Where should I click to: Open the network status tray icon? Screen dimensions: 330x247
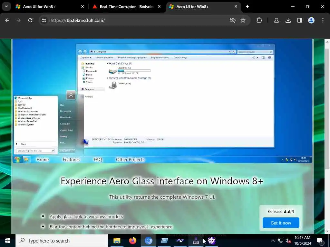tap(281, 241)
